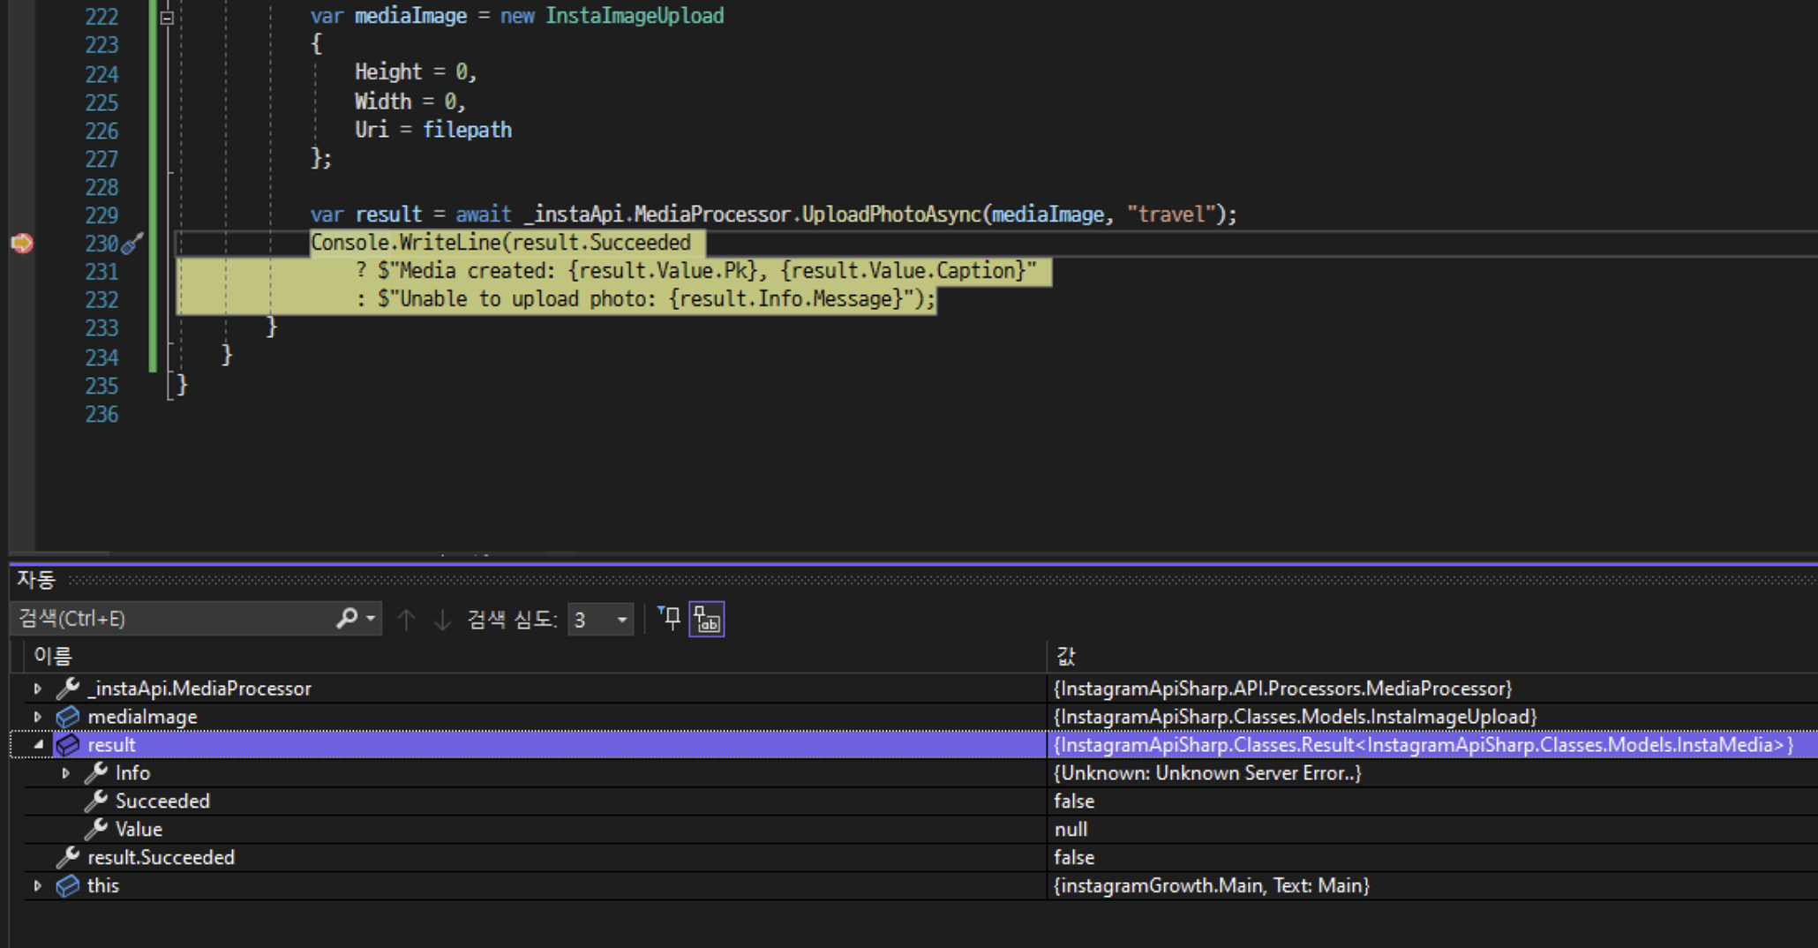Click the 값 column header
The image size is (1818, 948).
pyautogui.click(x=1066, y=656)
